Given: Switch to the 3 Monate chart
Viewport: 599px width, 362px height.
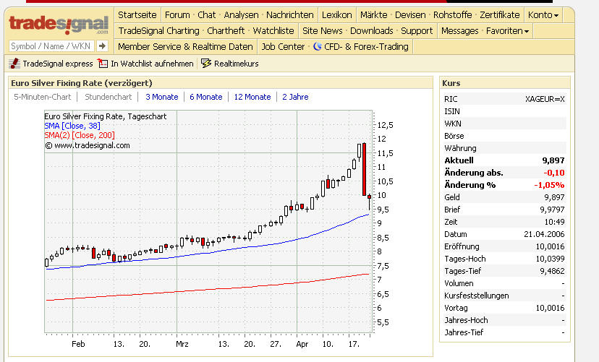Looking at the screenshot, I should (x=161, y=97).
